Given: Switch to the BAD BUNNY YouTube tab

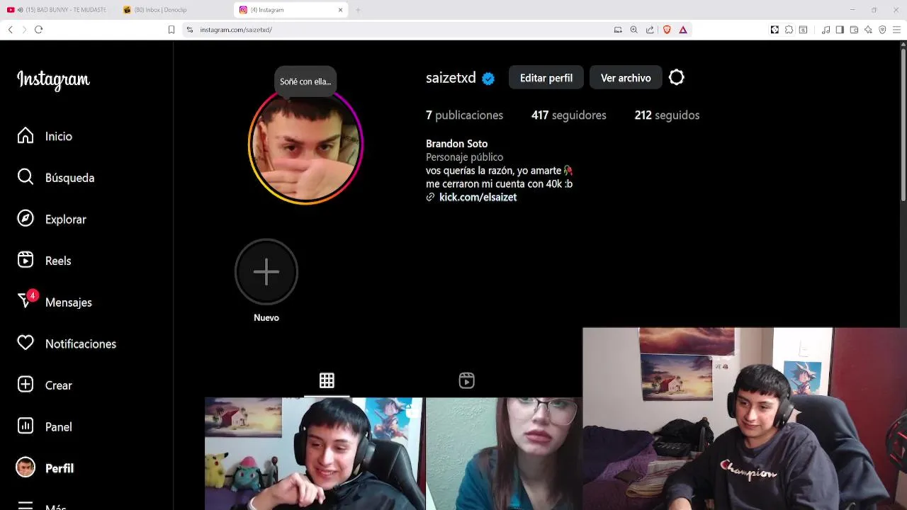Looking at the screenshot, I should pyautogui.click(x=57, y=10).
